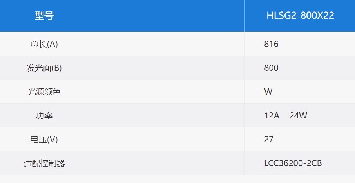Select the HLSG2-800X22 model header

click(300, 16)
